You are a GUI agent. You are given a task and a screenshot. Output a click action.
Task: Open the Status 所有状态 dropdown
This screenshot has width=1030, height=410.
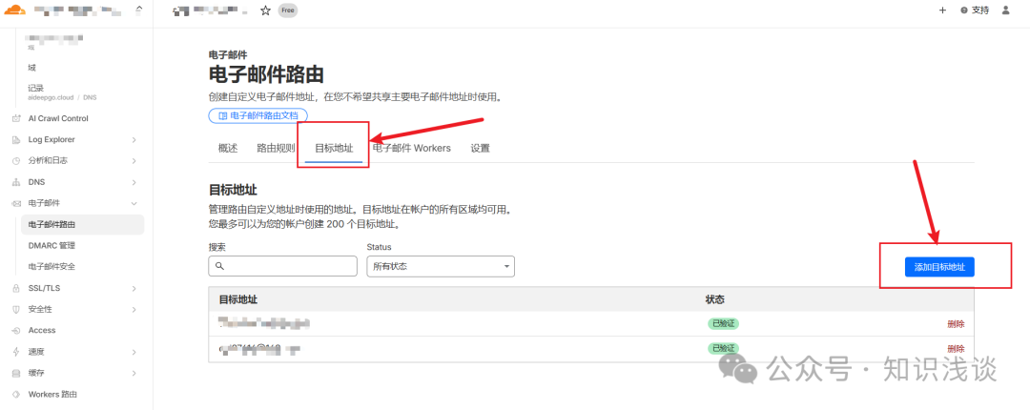click(441, 266)
